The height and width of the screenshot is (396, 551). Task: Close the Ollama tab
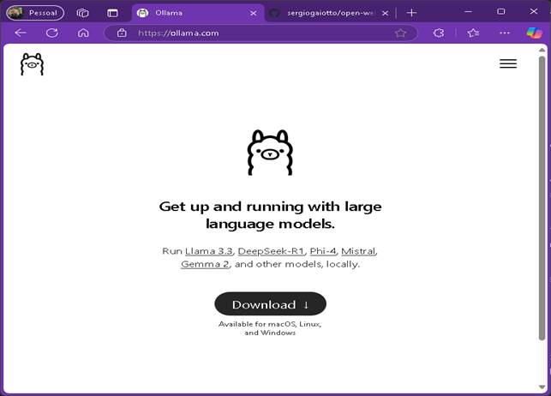[x=253, y=14]
